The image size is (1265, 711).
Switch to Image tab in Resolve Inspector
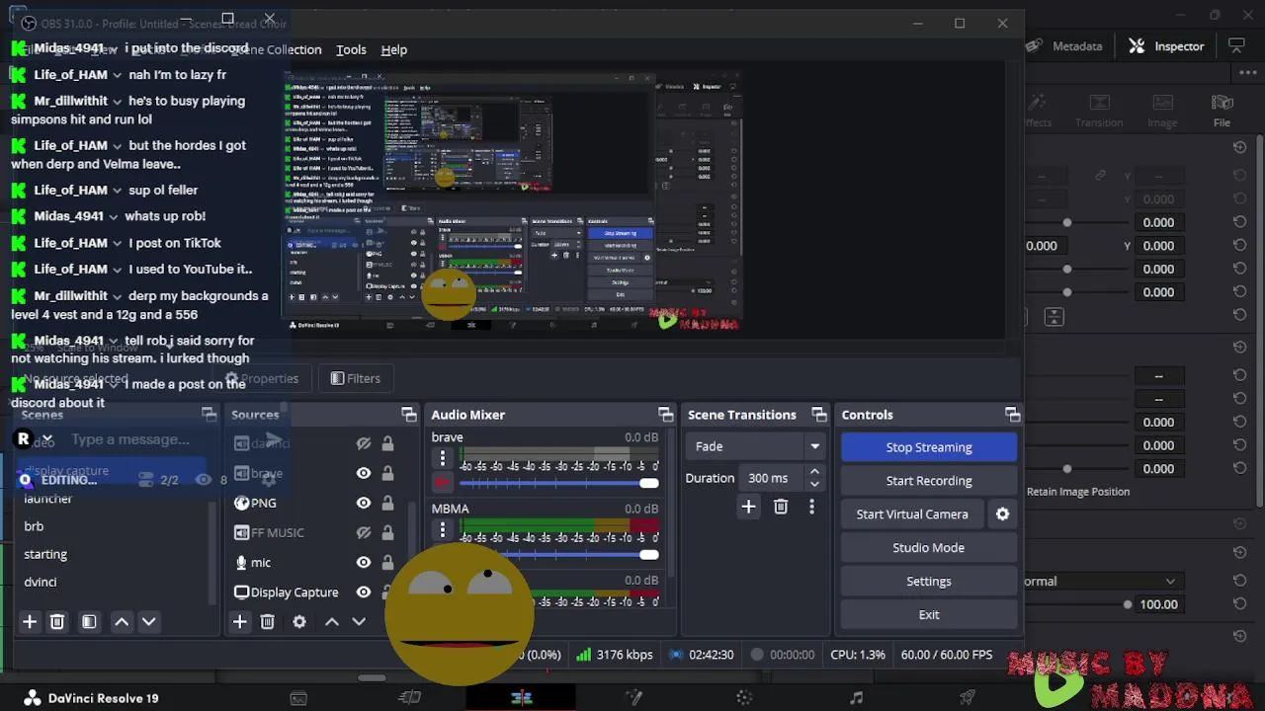point(1162,111)
